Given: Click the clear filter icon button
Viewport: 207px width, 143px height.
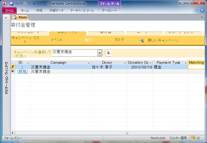Looking at the screenshot, I should 108,53.
